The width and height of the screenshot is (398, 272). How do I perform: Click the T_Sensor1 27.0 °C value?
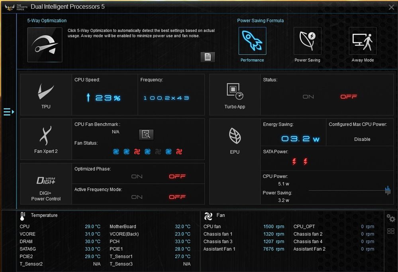click(182, 256)
